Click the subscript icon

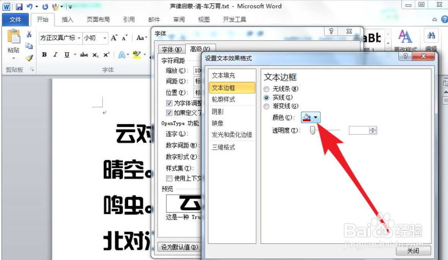95,55
